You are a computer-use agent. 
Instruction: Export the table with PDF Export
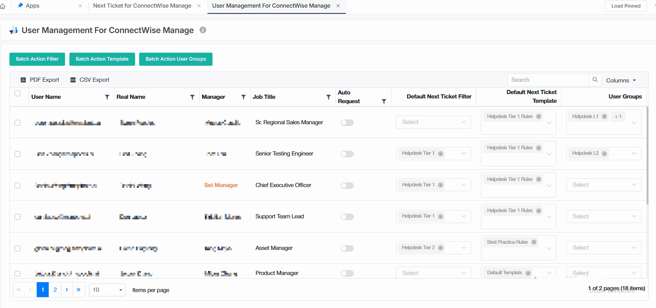[x=40, y=80]
